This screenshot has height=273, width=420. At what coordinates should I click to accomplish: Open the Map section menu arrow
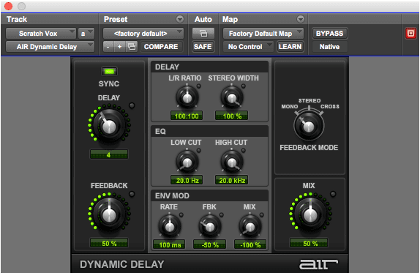[x=301, y=19]
